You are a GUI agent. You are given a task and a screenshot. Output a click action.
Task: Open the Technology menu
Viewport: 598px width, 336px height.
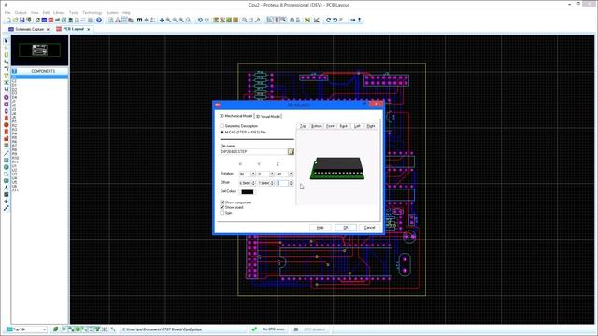(x=93, y=12)
